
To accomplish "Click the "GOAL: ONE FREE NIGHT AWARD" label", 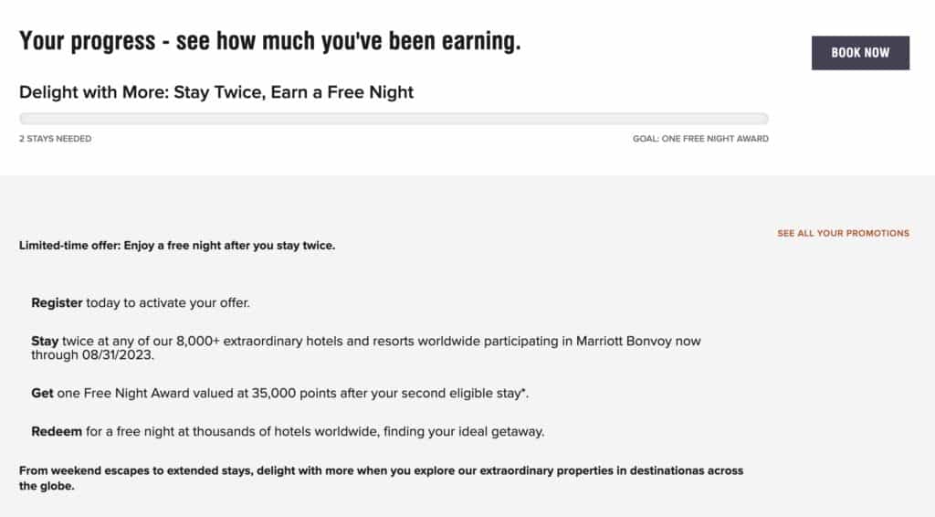I will (x=700, y=139).
